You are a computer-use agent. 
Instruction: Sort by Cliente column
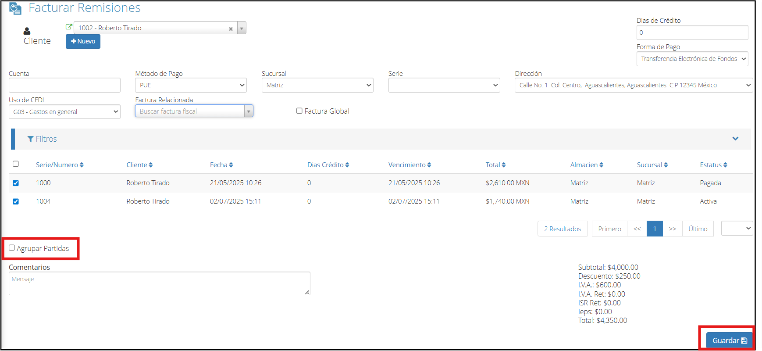(x=139, y=165)
